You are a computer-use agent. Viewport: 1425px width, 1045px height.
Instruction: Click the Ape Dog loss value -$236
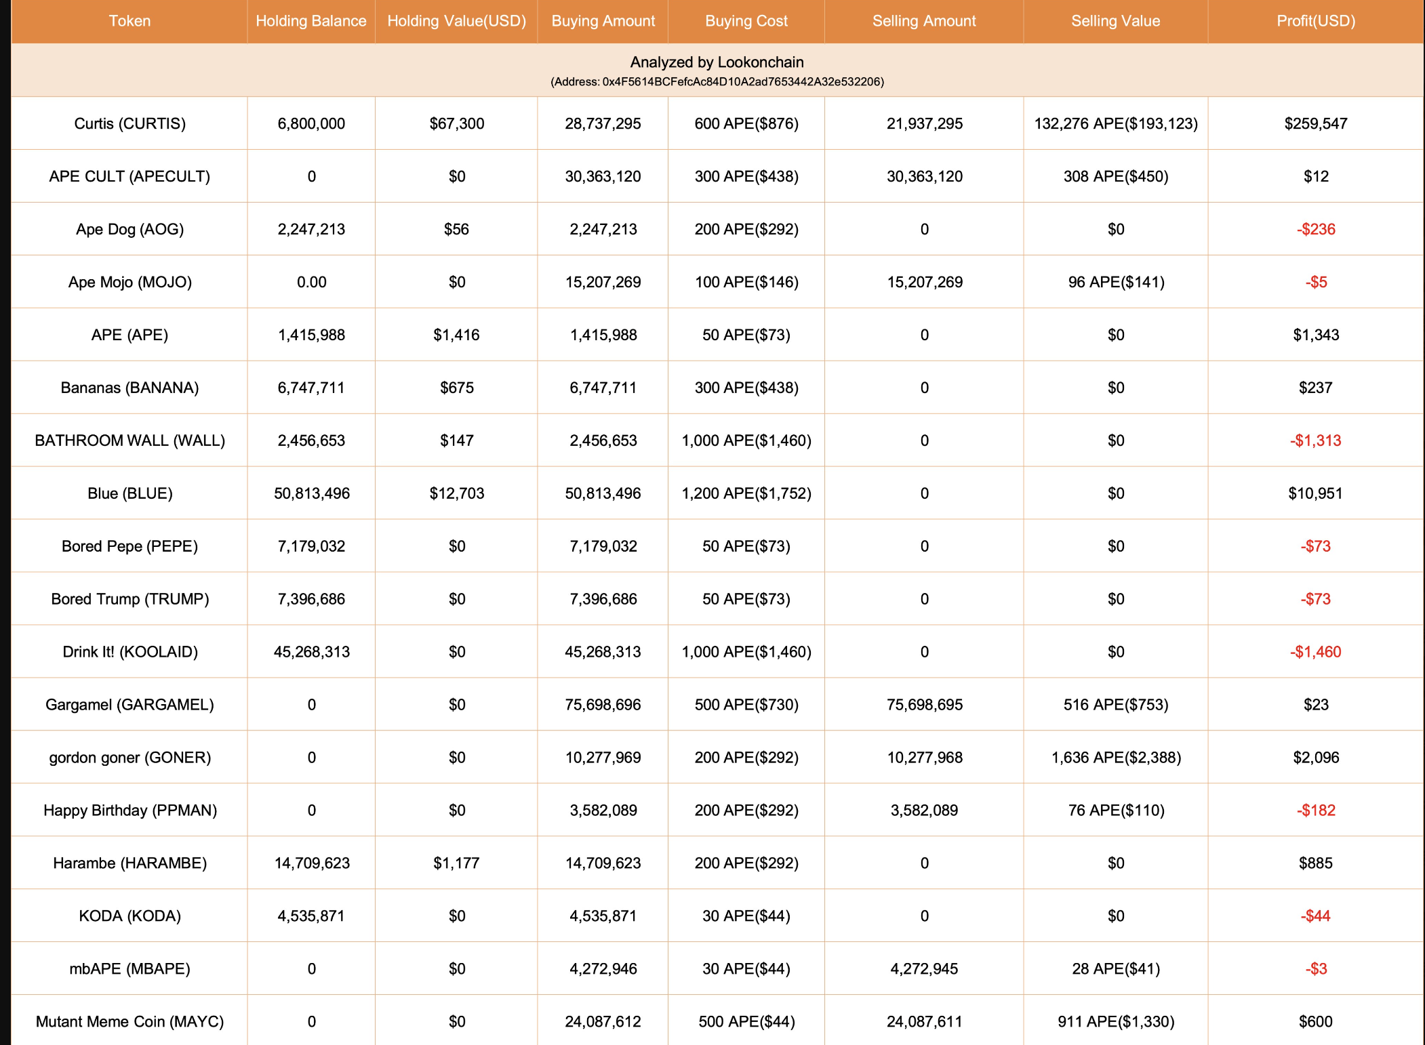coord(1315,230)
